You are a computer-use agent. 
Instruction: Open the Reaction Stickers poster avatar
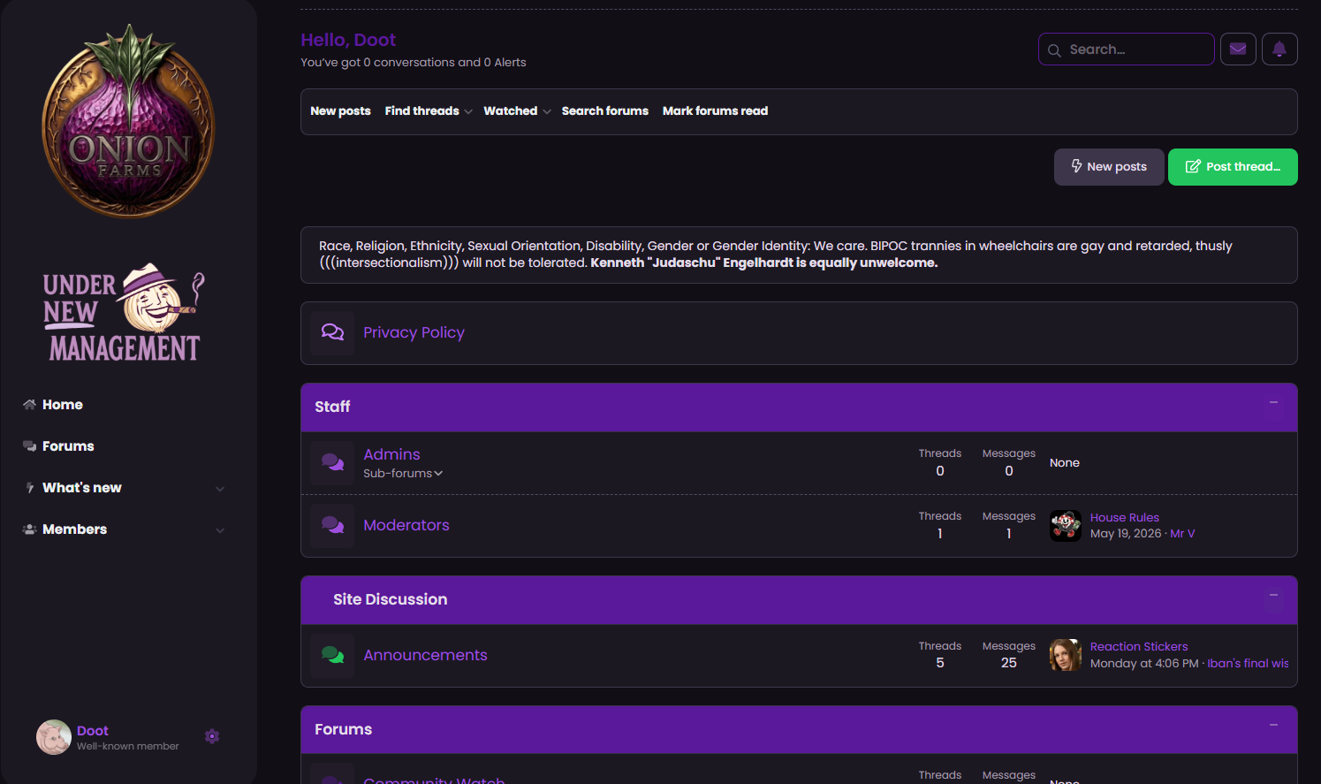coord(1065,655)
